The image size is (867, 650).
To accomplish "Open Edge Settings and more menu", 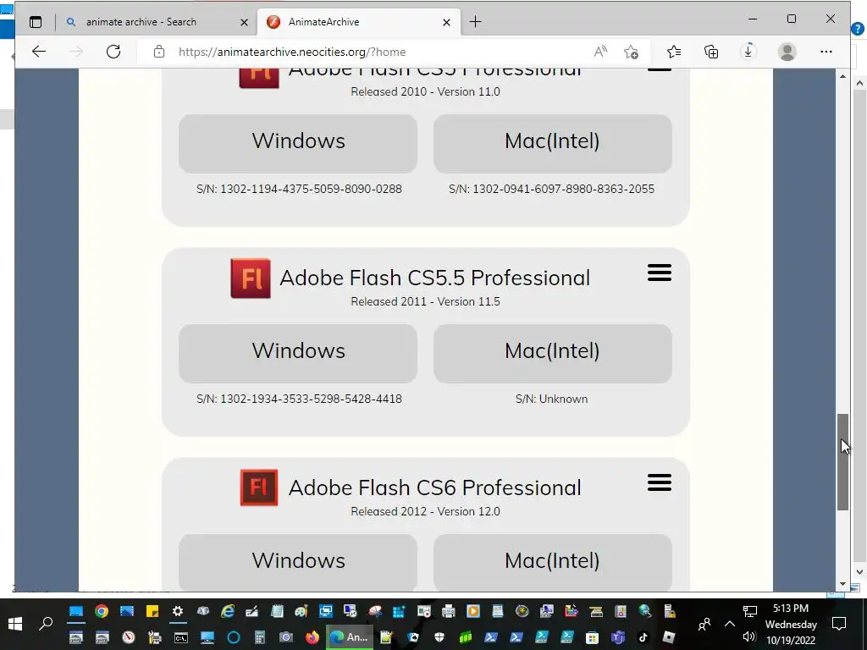I will pyautogui.click(x=826, y=52).
